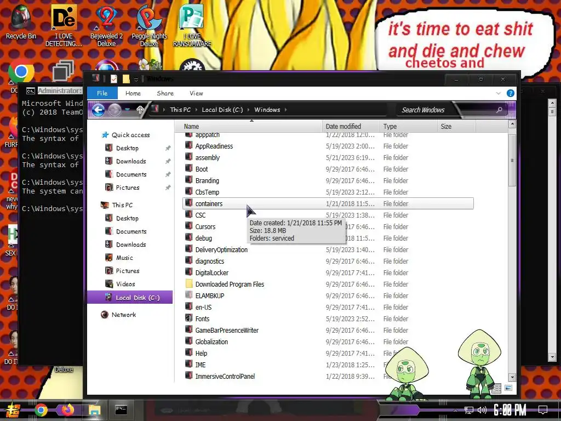561x421 pixels.
Task: Click Properties icon in quick access toolbar
Action: [x=114, y=79]
